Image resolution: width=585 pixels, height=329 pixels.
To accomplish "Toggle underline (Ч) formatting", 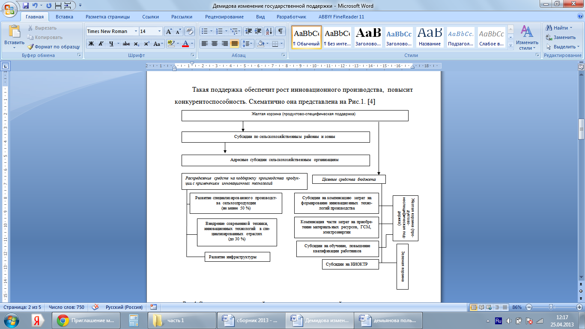I will (111, 44).
